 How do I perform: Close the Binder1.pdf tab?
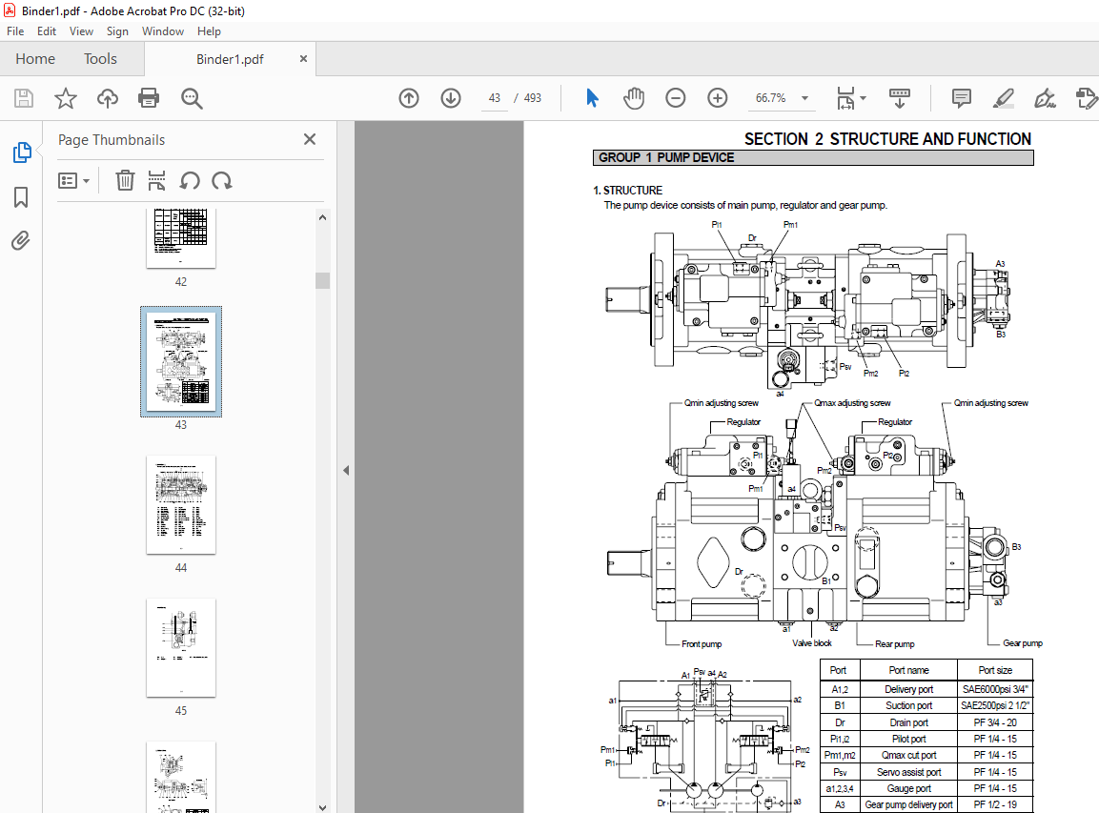coord(303,59)
